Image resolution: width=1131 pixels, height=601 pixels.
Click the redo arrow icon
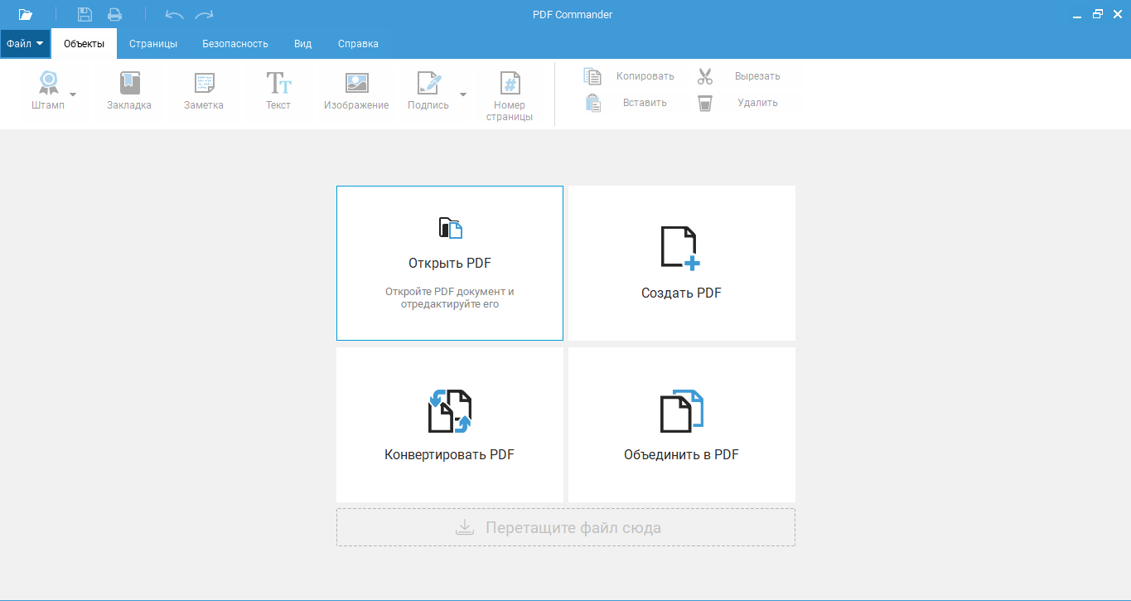coord(204,14)
